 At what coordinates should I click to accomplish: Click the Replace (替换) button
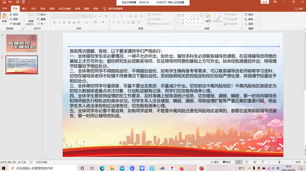click(x=251, y=19)
